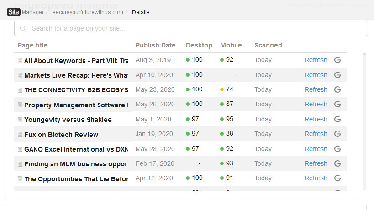Refresh the Fuxion Biotech Review scan
Screen dimensions: 374x210
[316, 134]
